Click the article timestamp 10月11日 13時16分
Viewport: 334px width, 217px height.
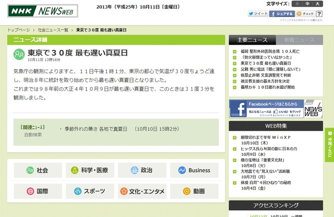44,60
